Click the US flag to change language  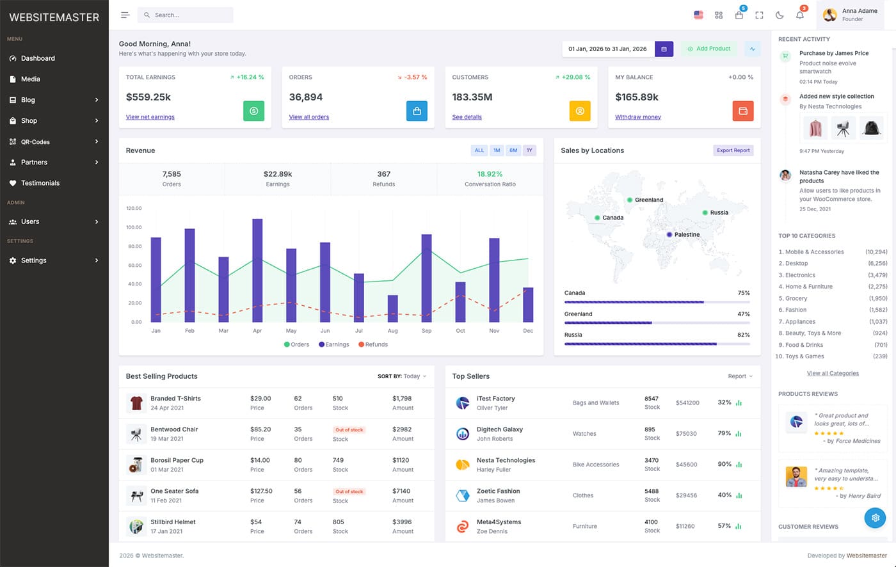(x=698, y=15)
